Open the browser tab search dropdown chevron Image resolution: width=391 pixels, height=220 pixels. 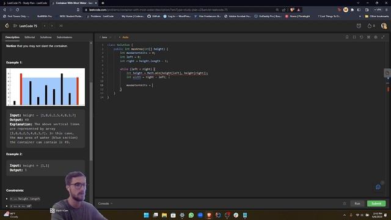coord(358,3)
